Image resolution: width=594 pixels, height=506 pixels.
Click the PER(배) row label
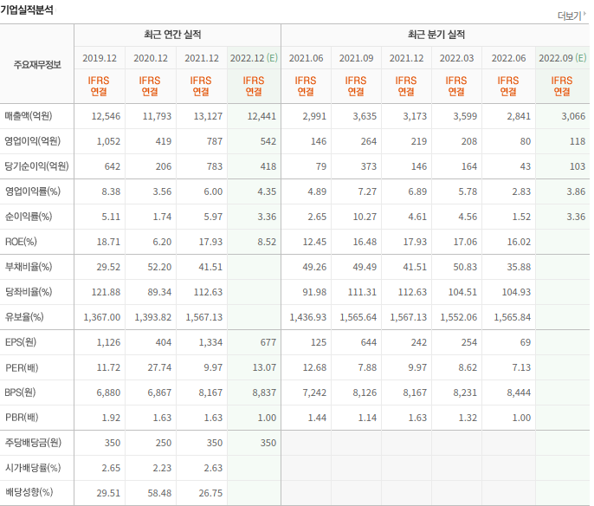(22, 367)
